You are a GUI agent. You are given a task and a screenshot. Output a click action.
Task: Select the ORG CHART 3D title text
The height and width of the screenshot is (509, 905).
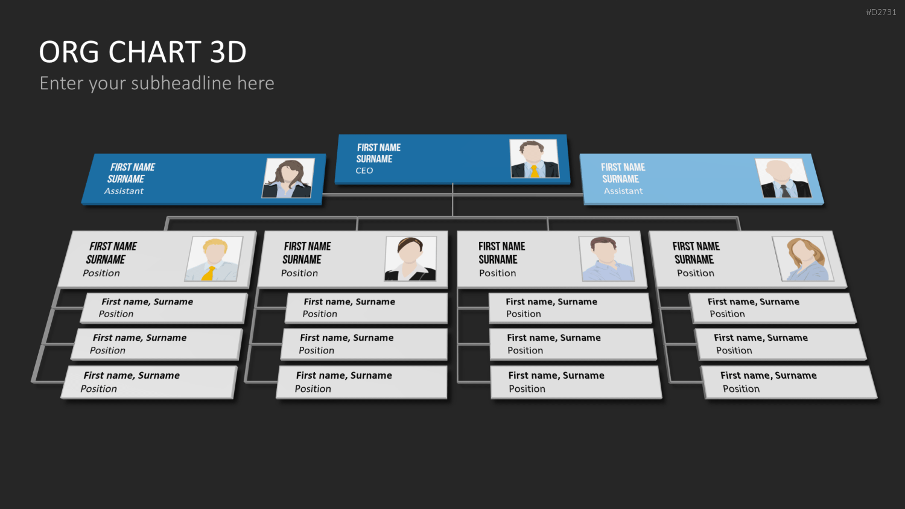coord(143,52)
